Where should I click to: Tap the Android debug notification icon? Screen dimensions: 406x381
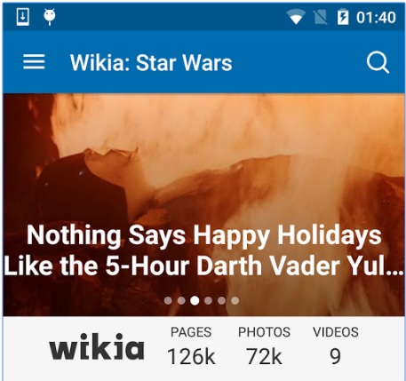coord(50,17)
